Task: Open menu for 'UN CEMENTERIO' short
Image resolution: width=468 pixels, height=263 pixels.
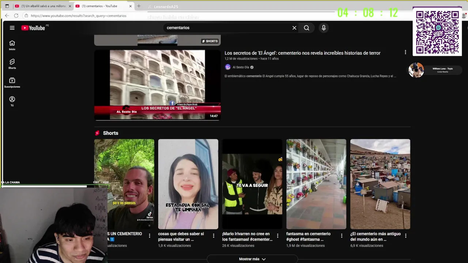Action: [x=149, y=236]
